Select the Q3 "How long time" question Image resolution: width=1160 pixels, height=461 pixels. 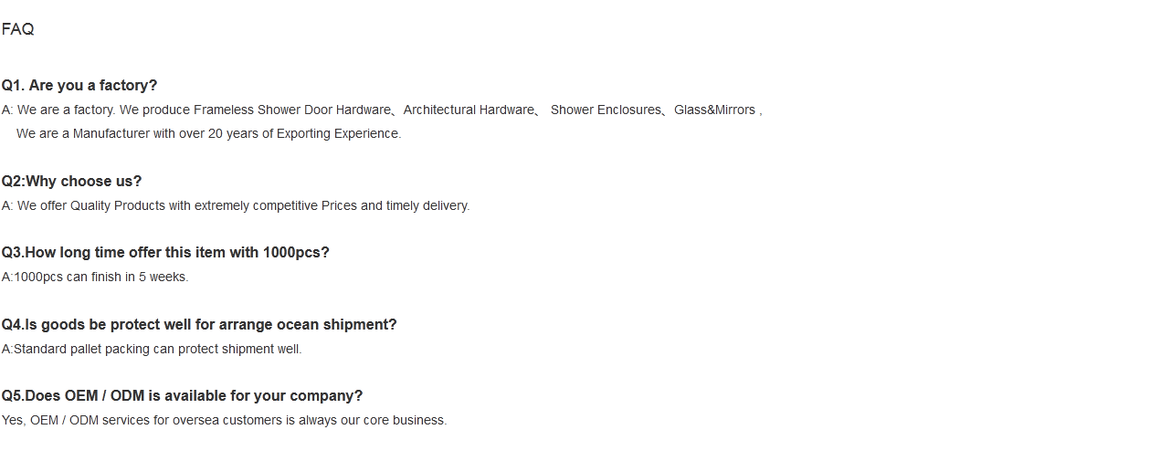pyautogui.click(x=165, y=253)
